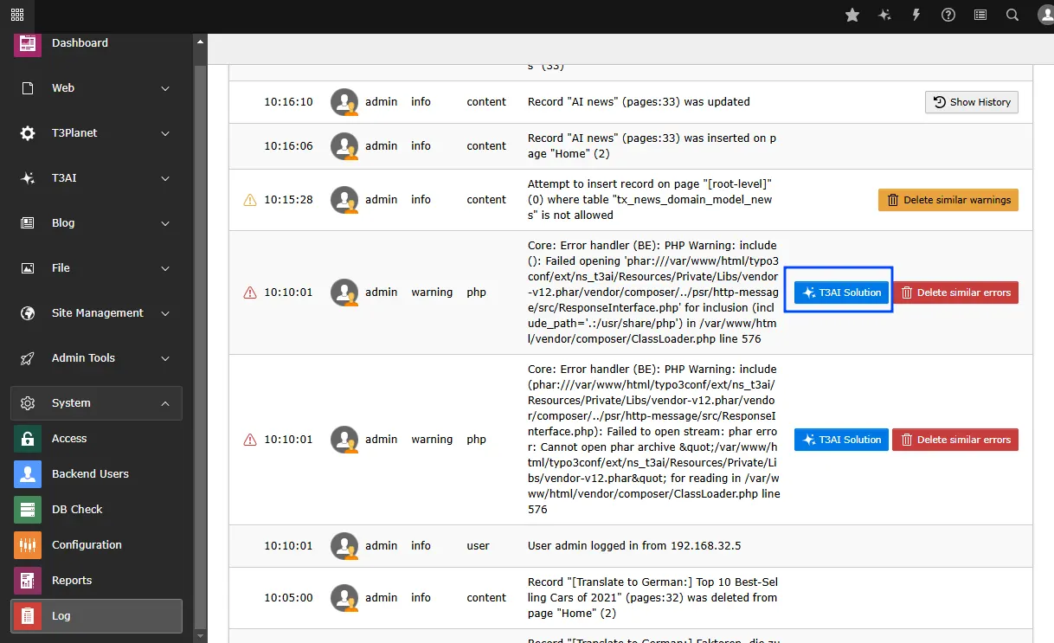1054x643 pixels.
Task: Click the Log module icon
Action: click(x=28, y=616)
